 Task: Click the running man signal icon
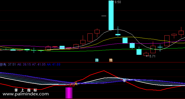click(x=76, y=83)
